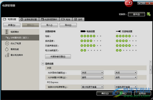Viewport: 153px width, 100px height.
Task: Click the 新建(N) button
Action: pyautogui.click(x=12, y=25)
